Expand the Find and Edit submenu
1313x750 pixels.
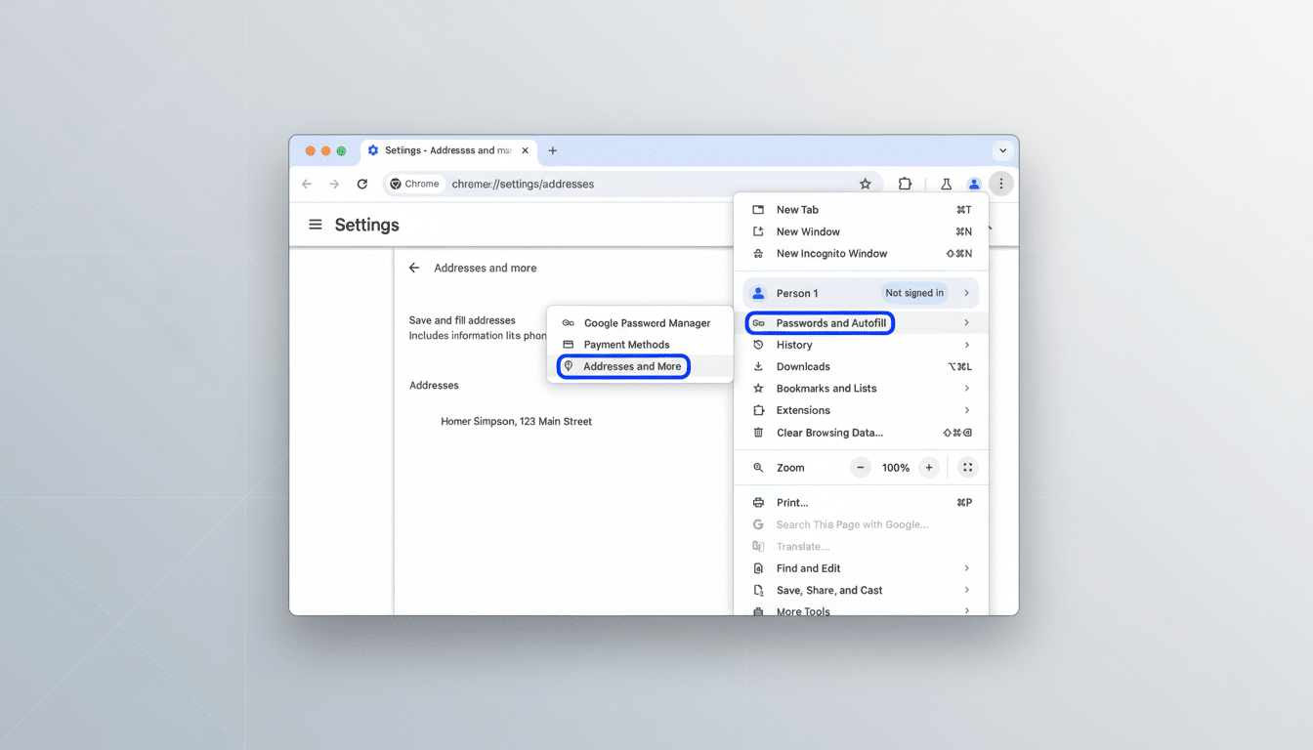[x=808, y=567]
